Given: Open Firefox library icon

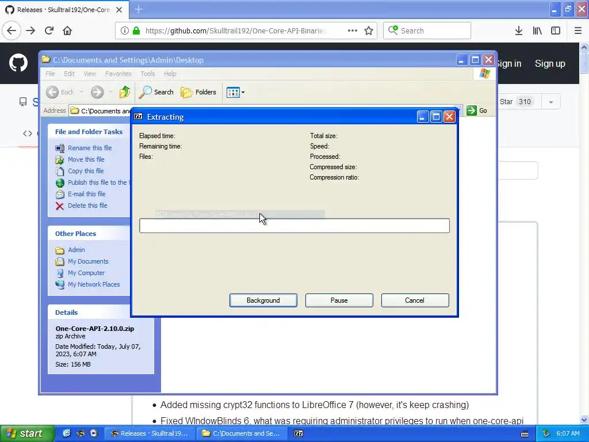Looking at the screenshot, I should click(537, 31).
